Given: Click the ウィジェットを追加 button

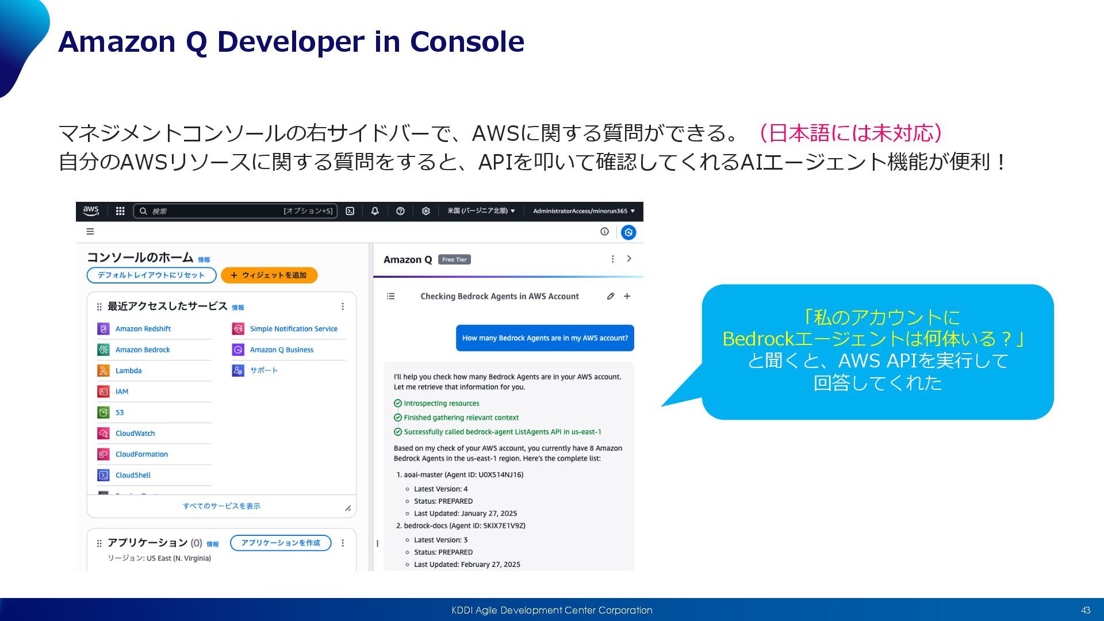Looking at the screenshot, I should click(269, 275).
